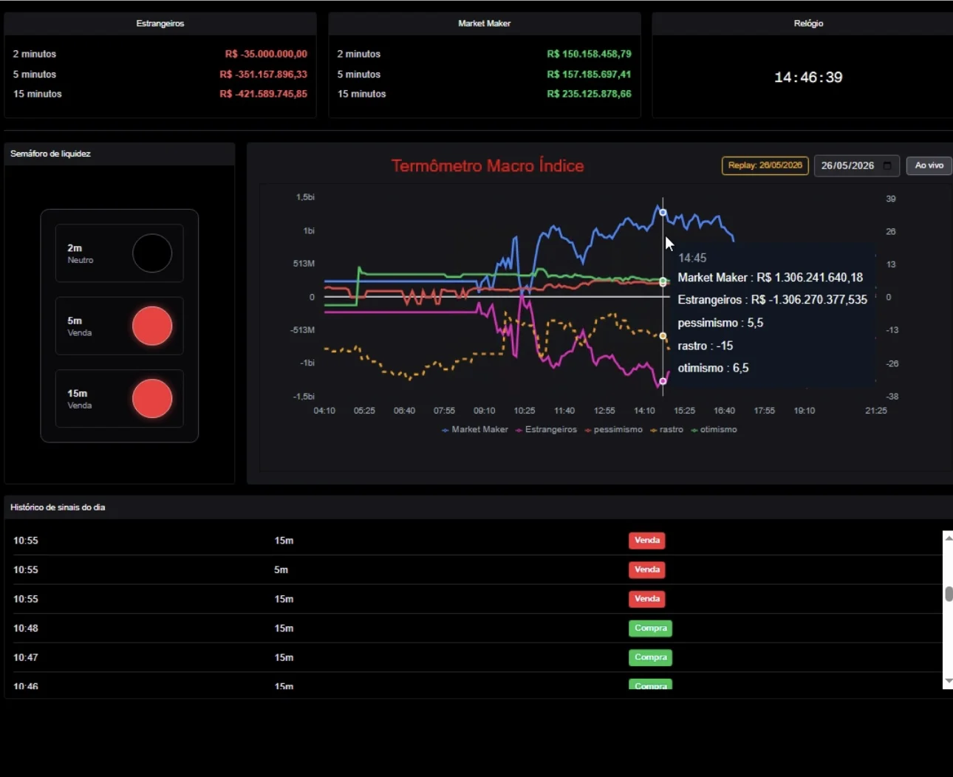This screenshot has height=777, width=953.
Task: Select the 10:47 15m signal row
Action: click(473, 657)
